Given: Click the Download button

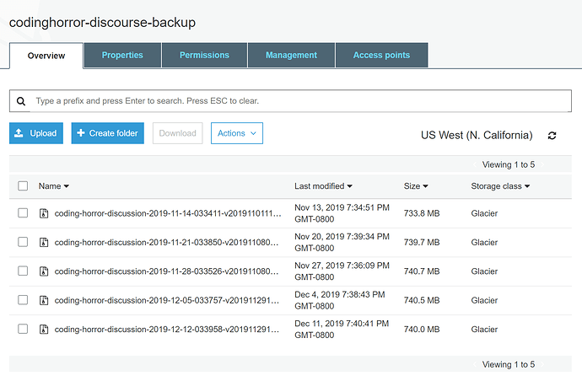Looking at the screenshot, I should point(177,133).
